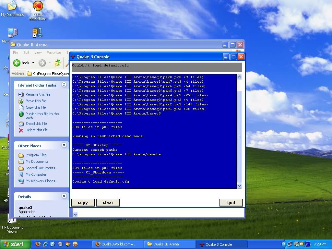
Task: Go to My Documents in Other Places
Action: pos(37,161)
